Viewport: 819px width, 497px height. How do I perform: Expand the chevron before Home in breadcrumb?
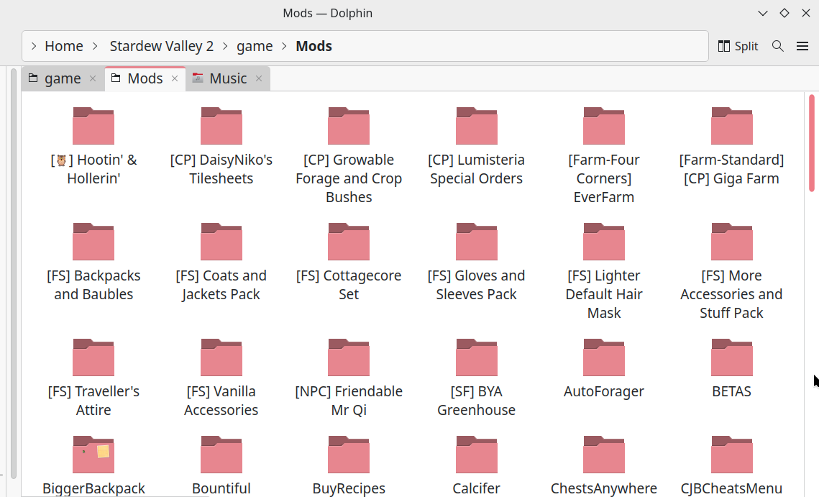[x=33, y=46]
